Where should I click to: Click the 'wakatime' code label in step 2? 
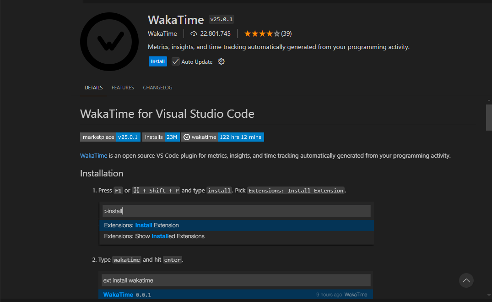[127, 259]
